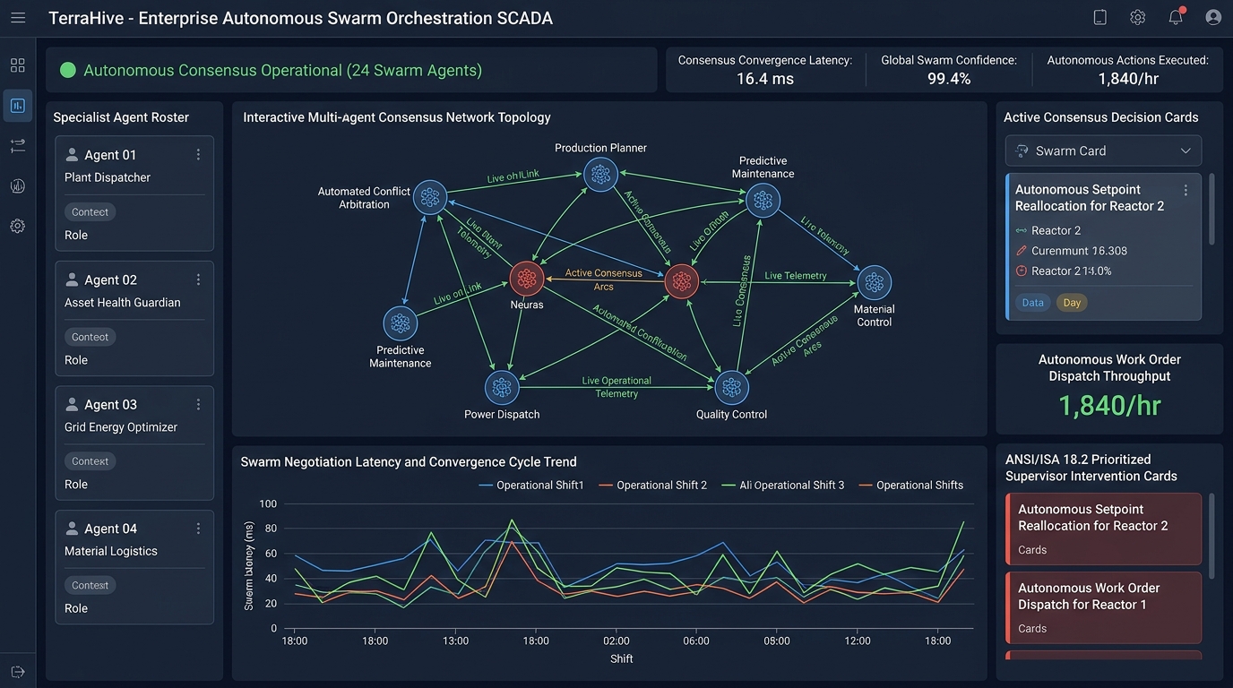The image size is (1233, 688).
Task: Click the Context chip under Grid Energy Optimizer
Action: (x=90, y=461)
